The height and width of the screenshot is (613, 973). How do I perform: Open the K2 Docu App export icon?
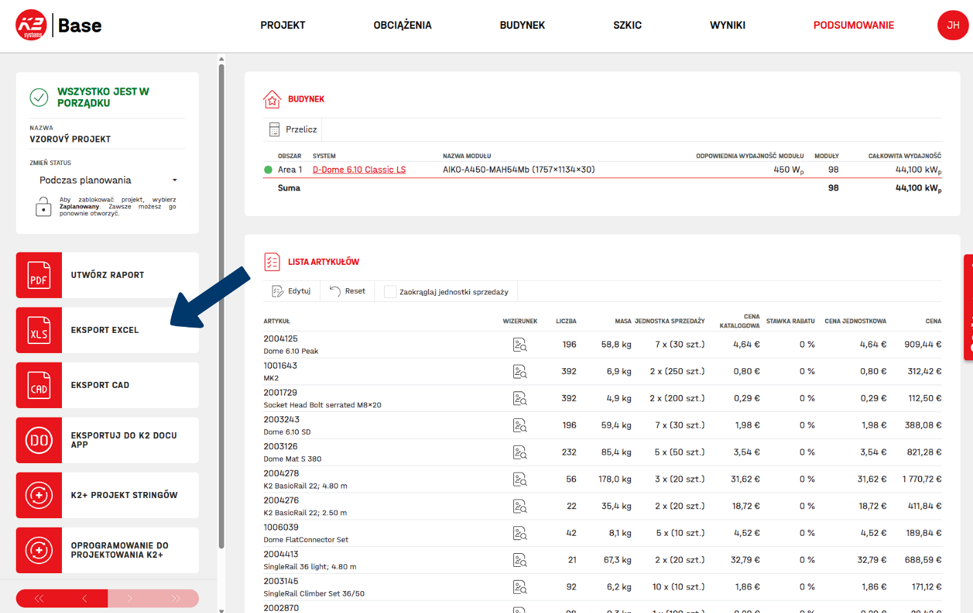point(39,440)
